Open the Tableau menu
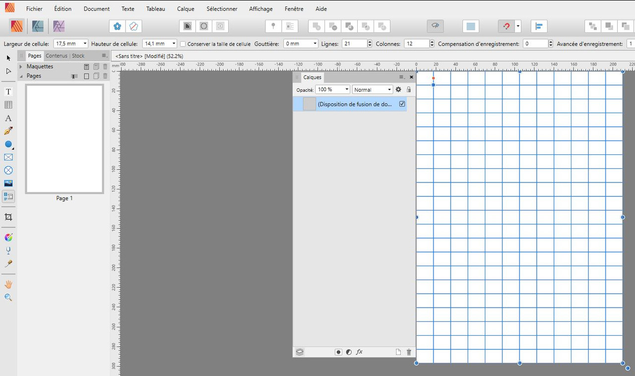The height and width of the screenshot is (376, 635). click(x=155, y=8)
